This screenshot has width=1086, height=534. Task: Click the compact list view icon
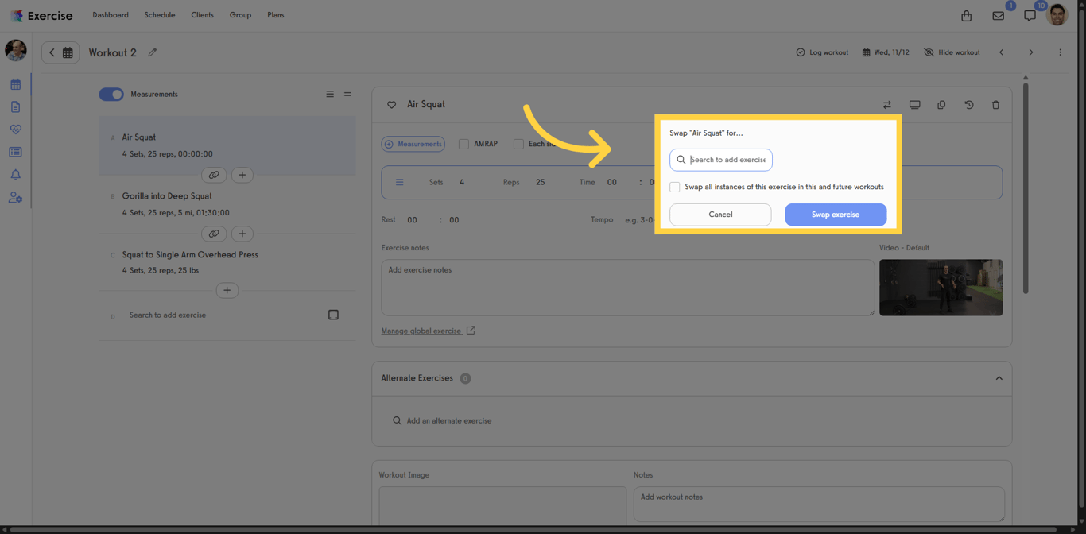[347, 94]
